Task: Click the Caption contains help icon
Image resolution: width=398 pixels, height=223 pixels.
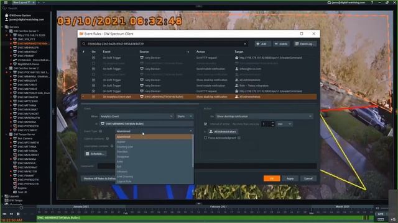Action: click(108, 139)
